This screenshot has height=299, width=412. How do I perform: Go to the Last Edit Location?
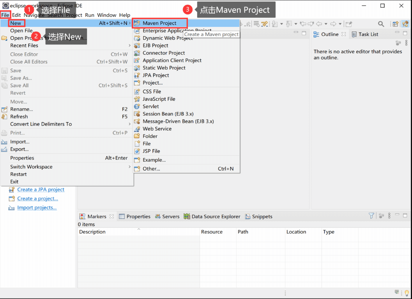[x=303, y=24]
